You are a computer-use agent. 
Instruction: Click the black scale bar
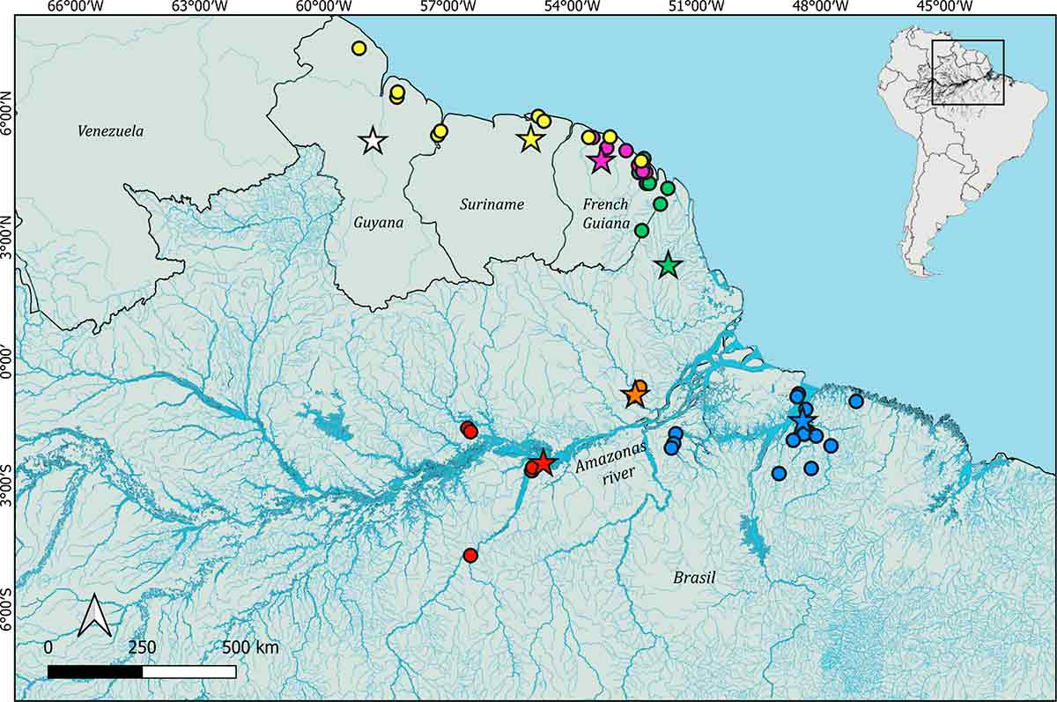[x=142, y=671]
